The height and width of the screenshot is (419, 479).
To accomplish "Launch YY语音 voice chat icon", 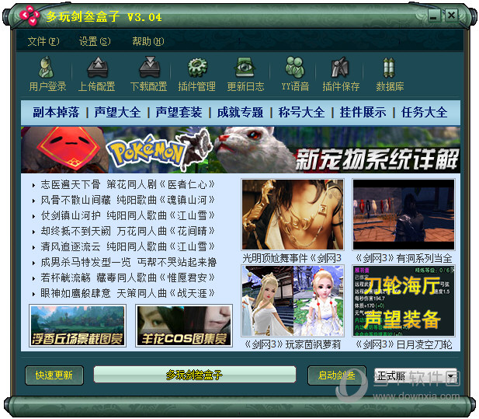I will [295, 67].
